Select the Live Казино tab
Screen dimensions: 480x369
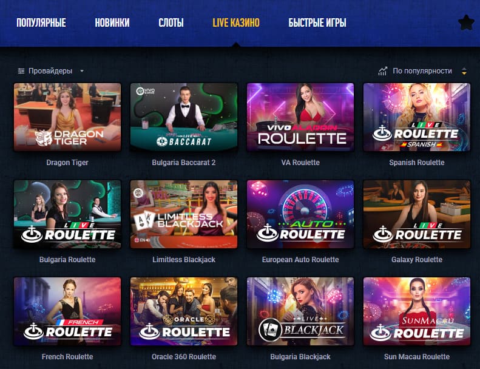pos(236,22)
